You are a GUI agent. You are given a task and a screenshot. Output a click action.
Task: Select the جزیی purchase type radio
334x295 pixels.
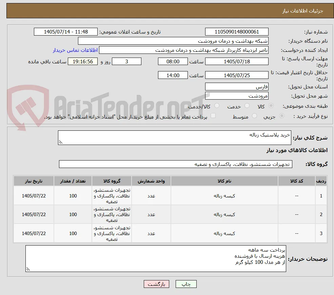click(x=281, y=116)
